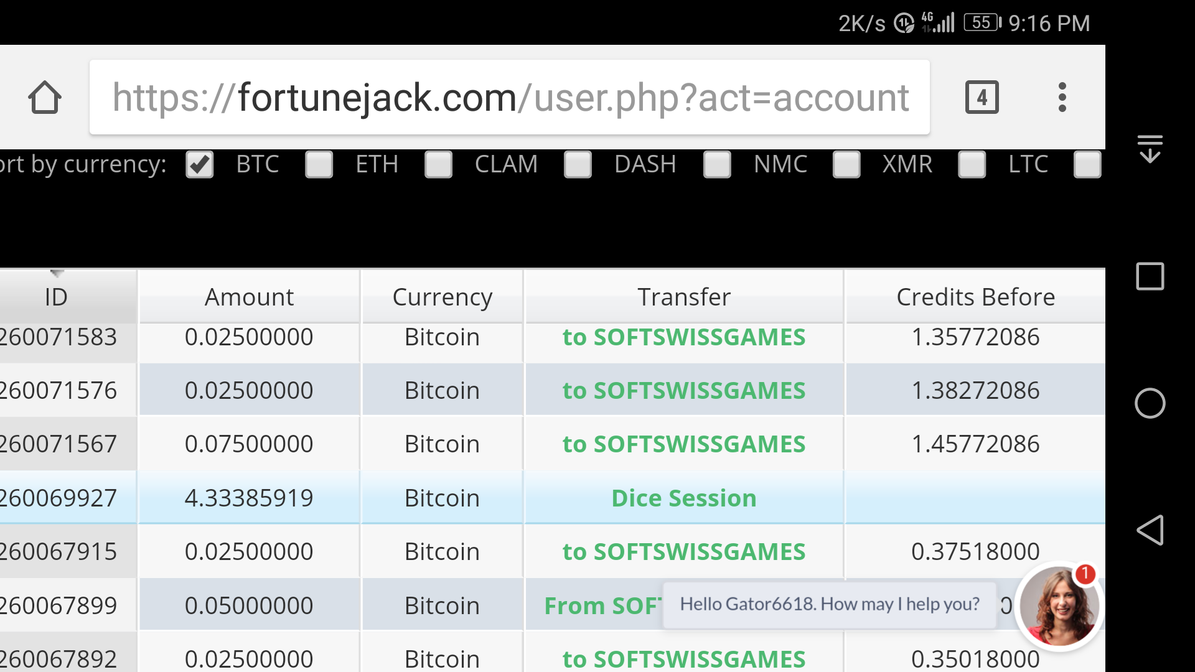Tap the 9:16 PM clock in status bar
Image resolution: width=1195 pixels, height=672 pixels.
(x=1049, y=24)
